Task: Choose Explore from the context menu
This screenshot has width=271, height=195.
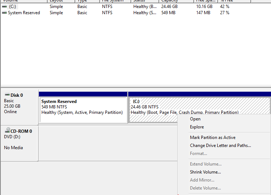Action: pos(197,127)
